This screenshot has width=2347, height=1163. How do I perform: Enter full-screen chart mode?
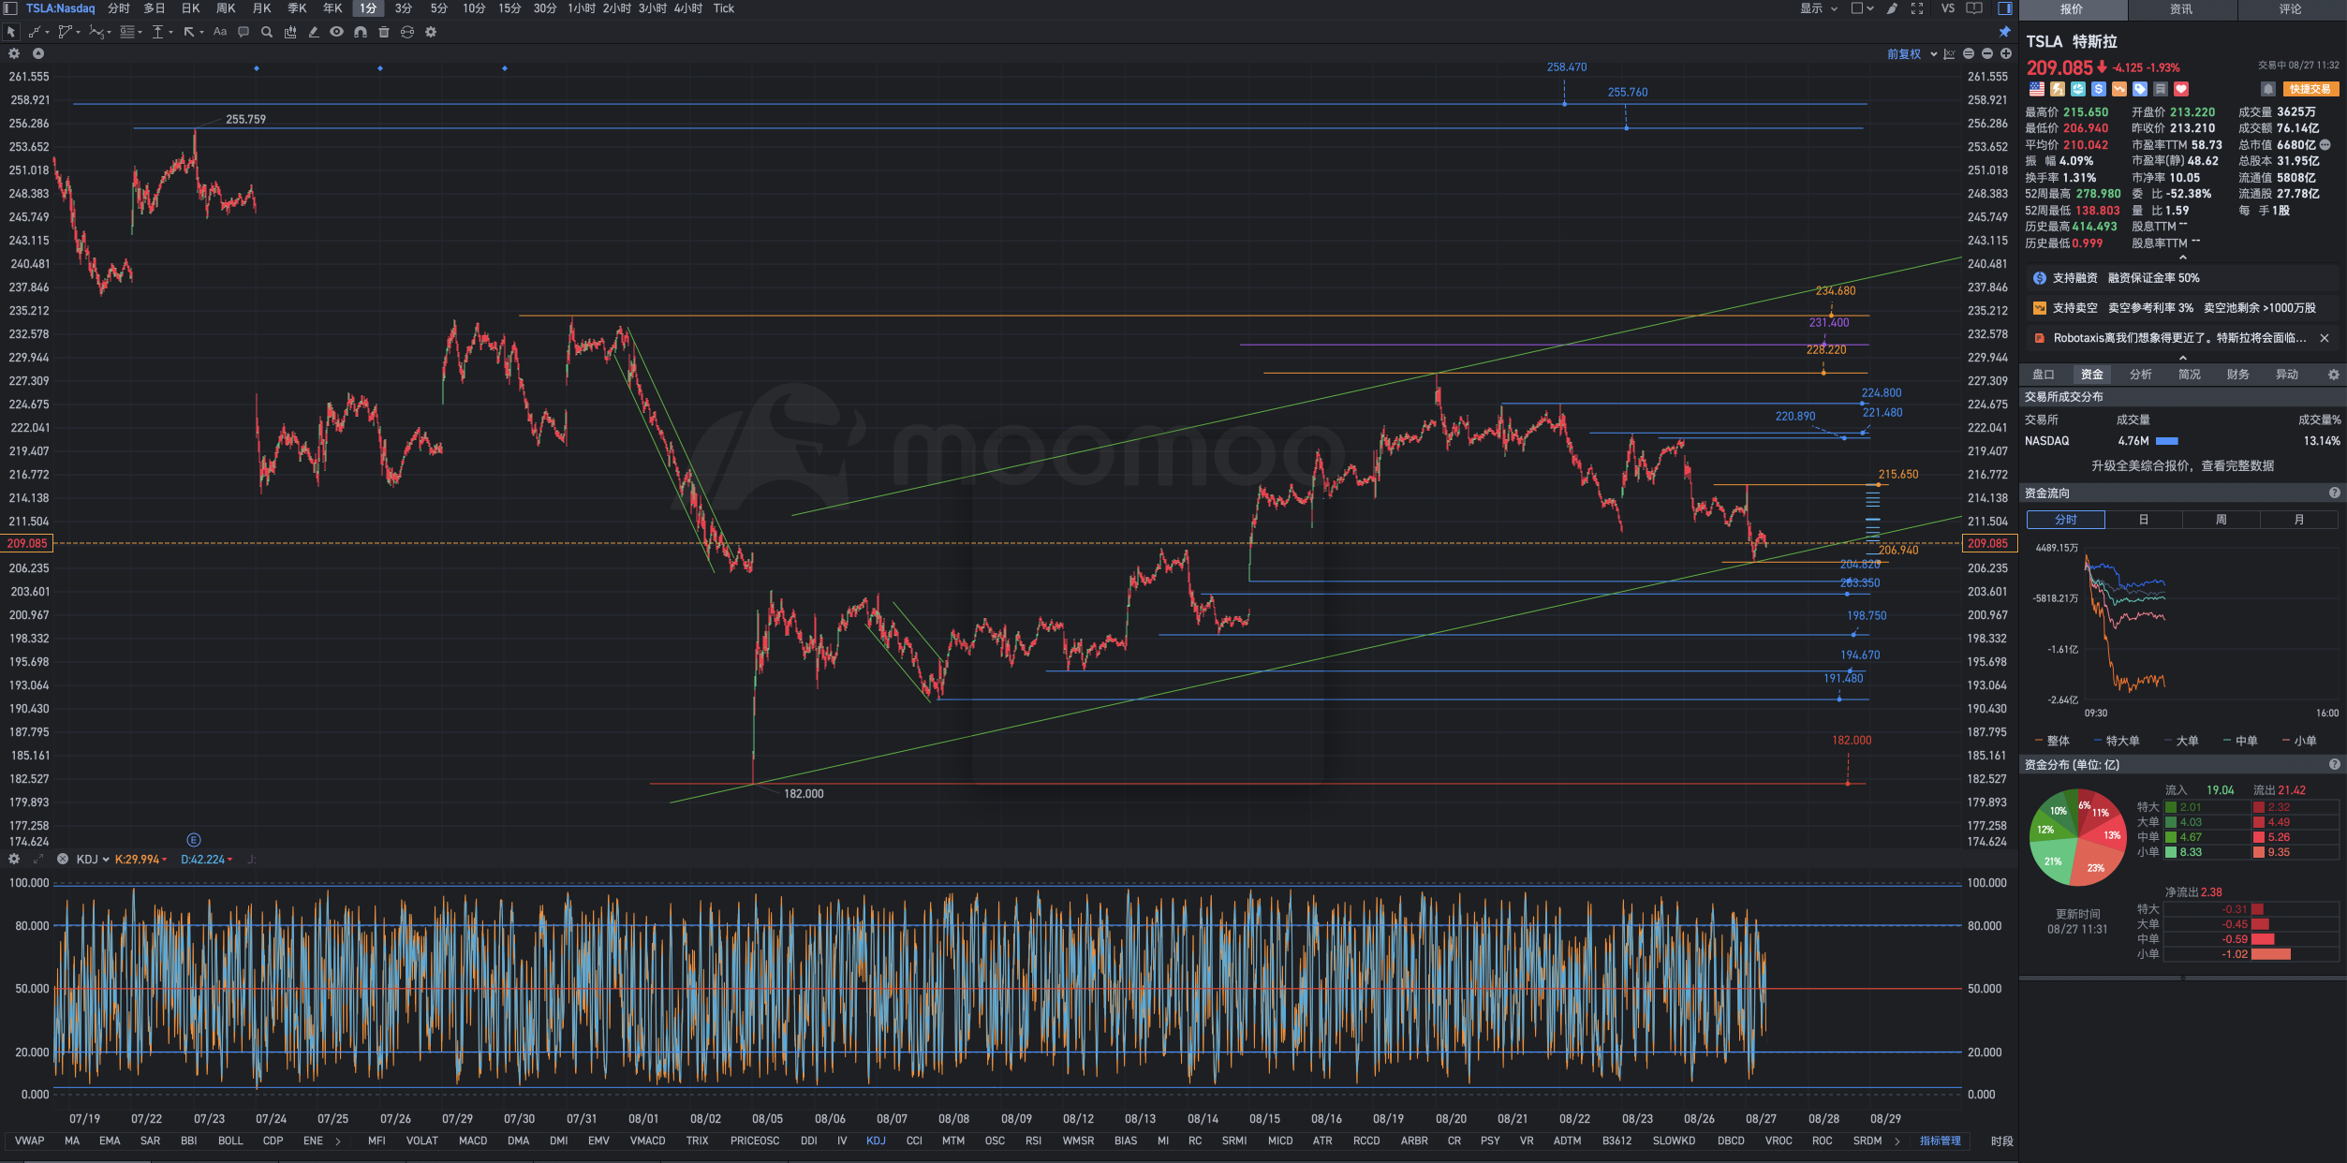(x=1917, y=8)
